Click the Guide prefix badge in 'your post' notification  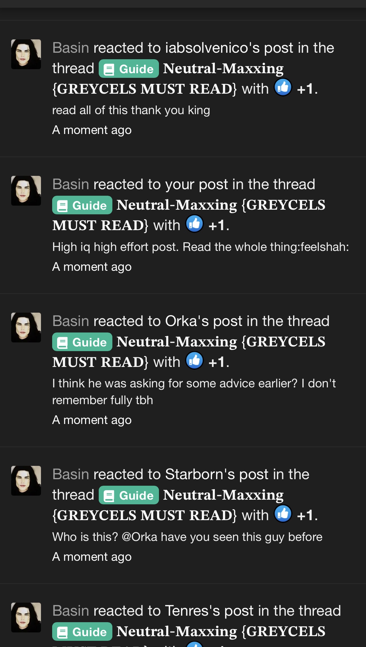[82, 205]
